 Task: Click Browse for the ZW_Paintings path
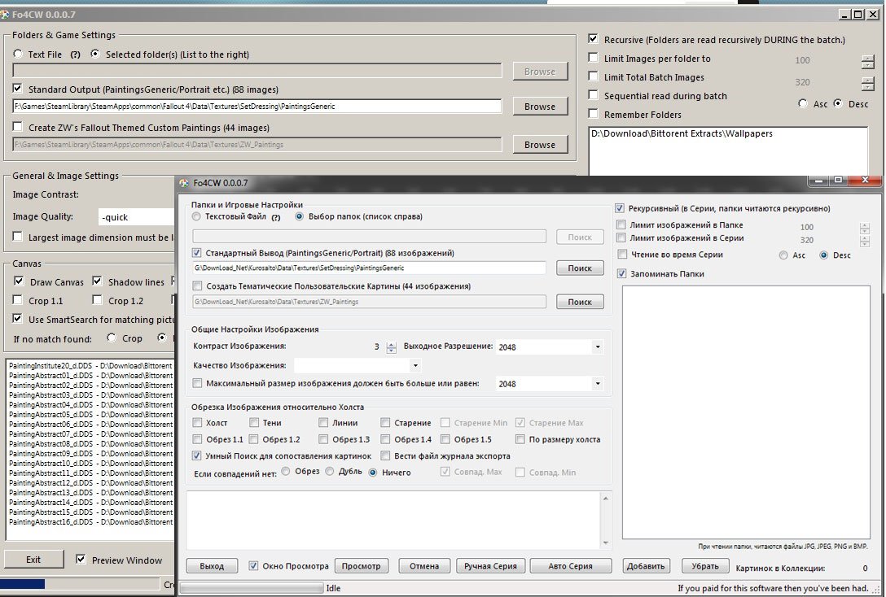[x=539, y=145]
